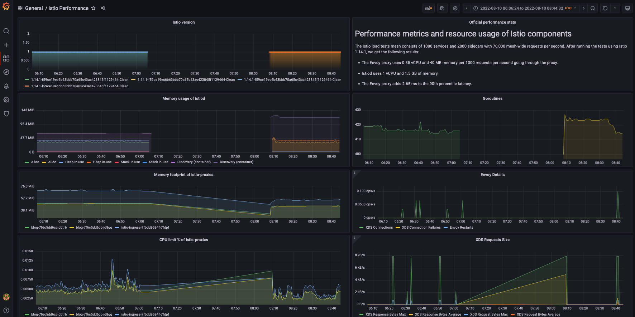The height and width of the screenshot is (317, 635).
Task: Open dashboard settings gear in top bar
Action: pyautogui.click(x=455, y=8)
